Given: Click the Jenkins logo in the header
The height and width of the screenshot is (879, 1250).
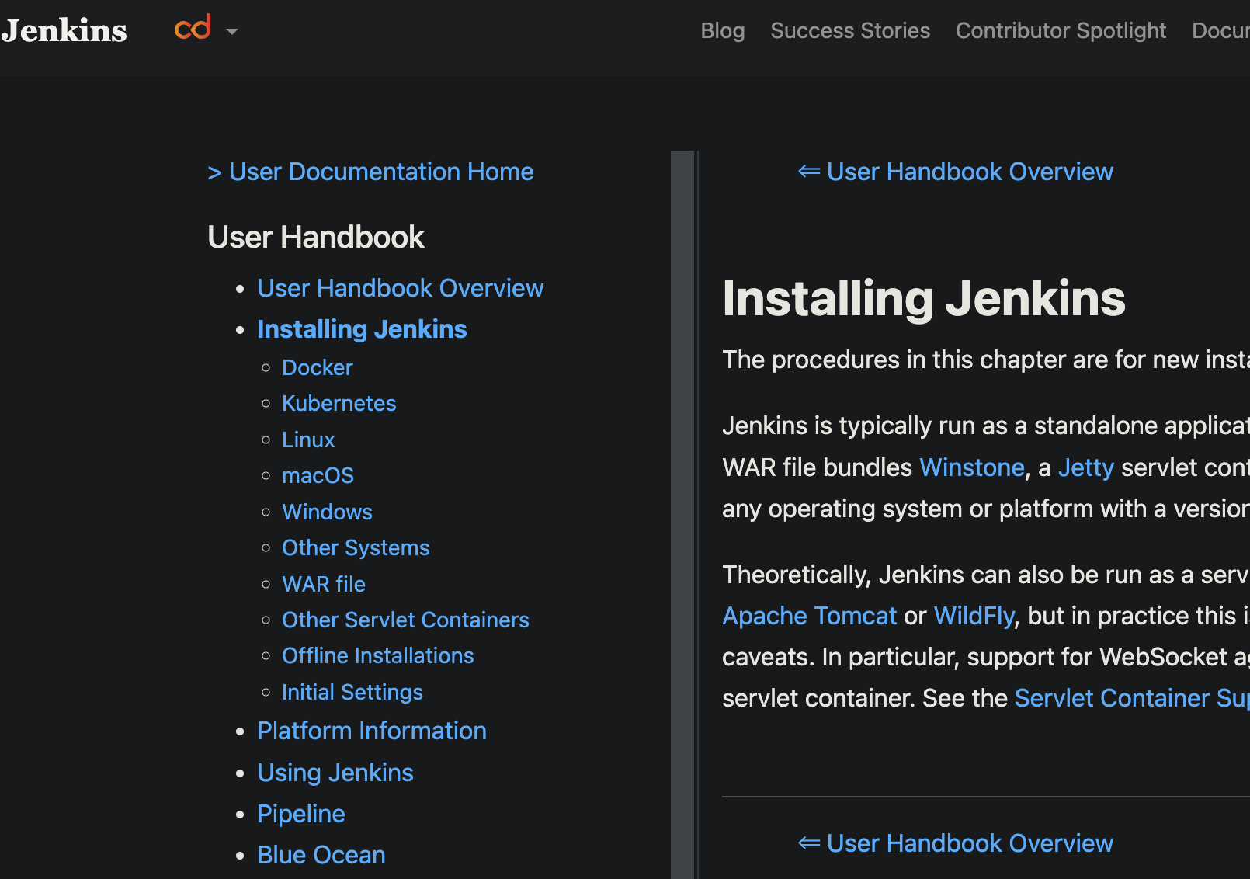Looking at the screenshot, I should click(64, 30).
